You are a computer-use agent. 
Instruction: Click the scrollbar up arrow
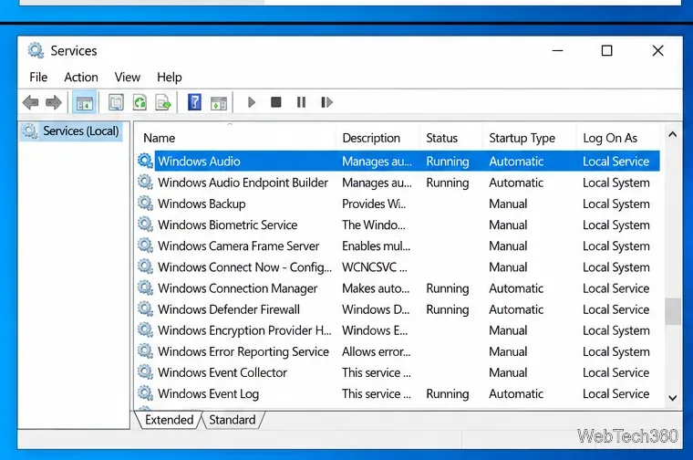pyautogui.click(x=673, y=134)
